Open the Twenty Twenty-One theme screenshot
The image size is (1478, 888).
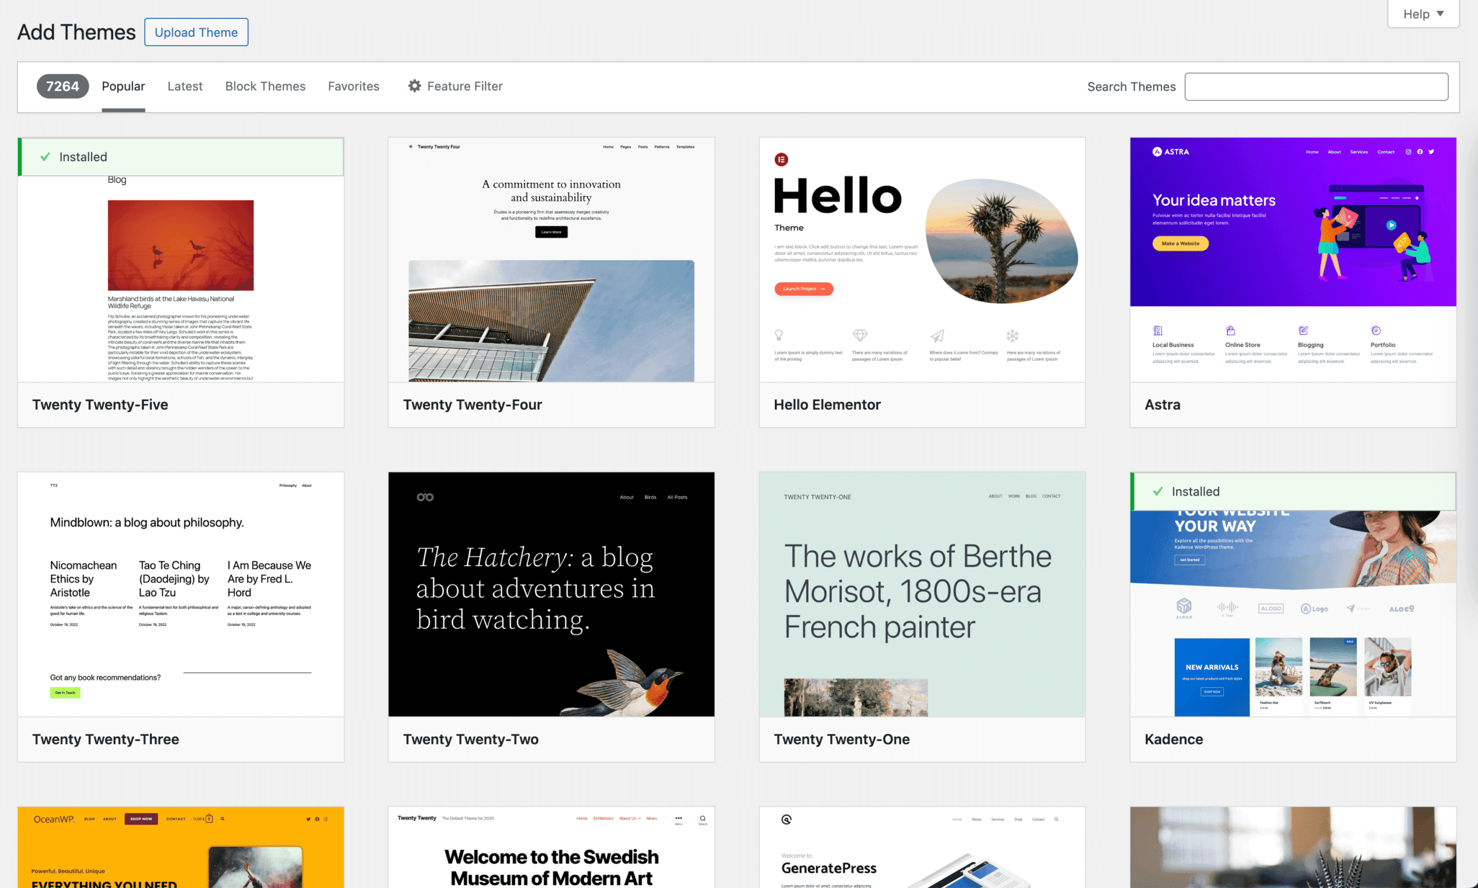coord(922,594)
